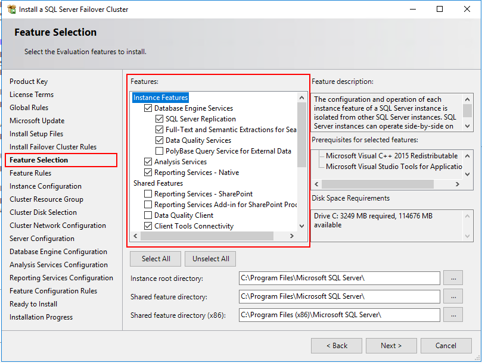Image resolution: width=482 pixels, height=363 pixels.
Task: Cancel the failover cluster installation
Action: tap(446, 346)
